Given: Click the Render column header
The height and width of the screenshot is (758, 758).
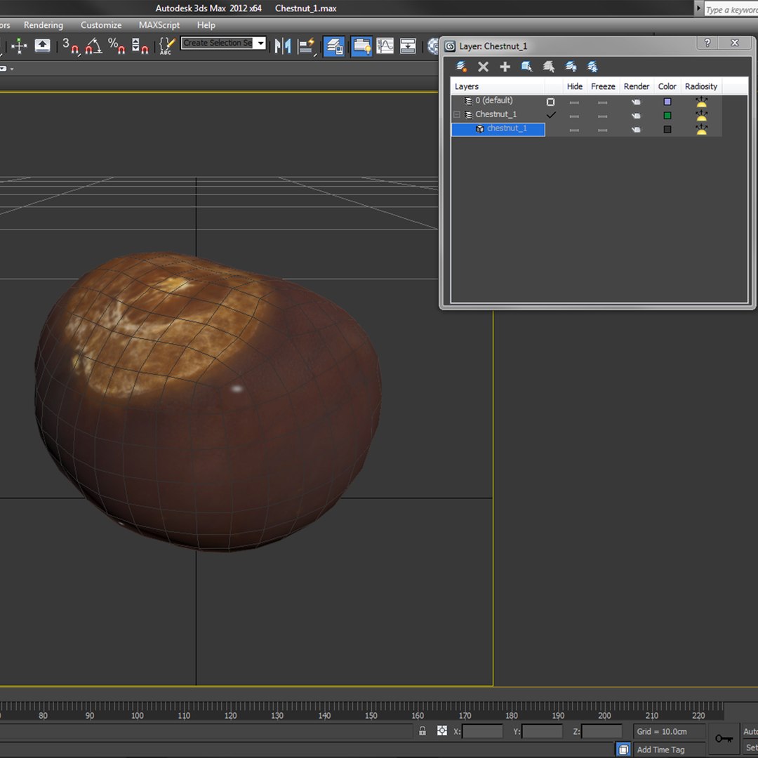Looking at the screenshot, I should click(x=636, y=86).
